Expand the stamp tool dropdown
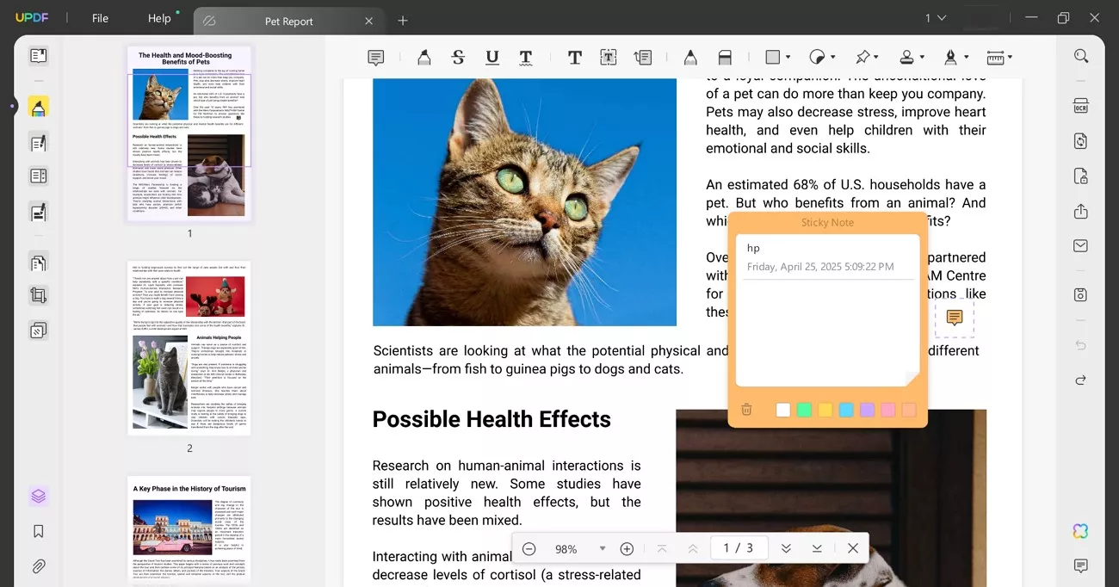 pos(922,58)
